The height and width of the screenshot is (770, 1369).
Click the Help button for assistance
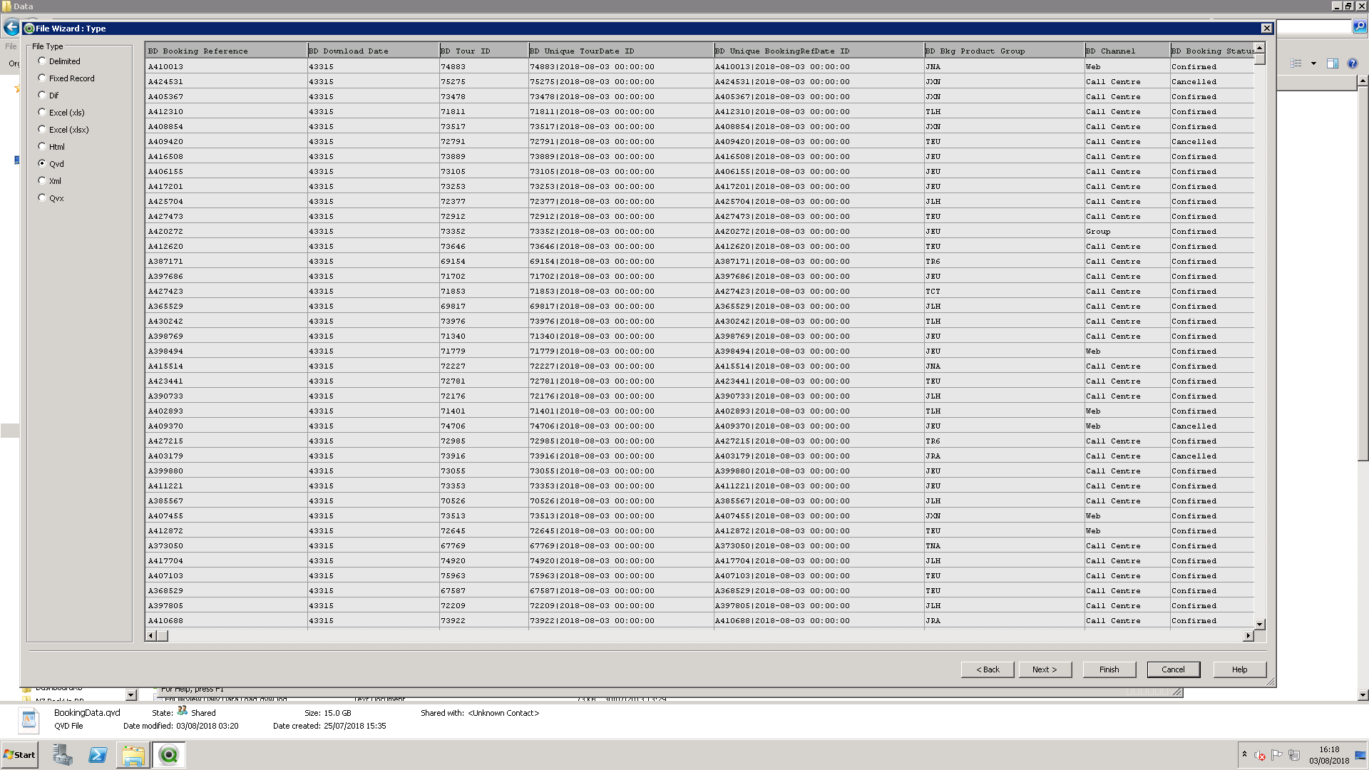pos(1239,669)
